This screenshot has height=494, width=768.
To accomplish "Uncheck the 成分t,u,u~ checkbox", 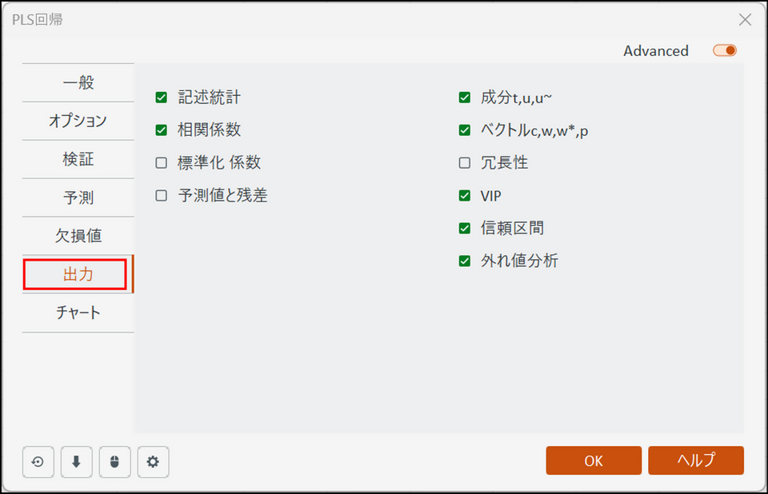I will pyautogui.click(x=465, y=98).
